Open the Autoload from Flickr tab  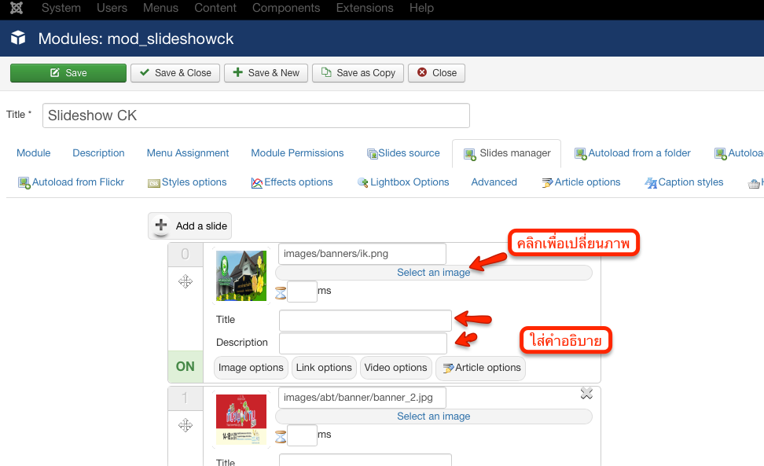(72, 182)
